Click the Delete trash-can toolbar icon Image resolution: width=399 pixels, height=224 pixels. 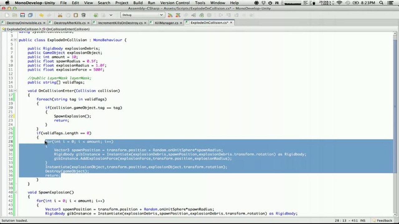83,15
